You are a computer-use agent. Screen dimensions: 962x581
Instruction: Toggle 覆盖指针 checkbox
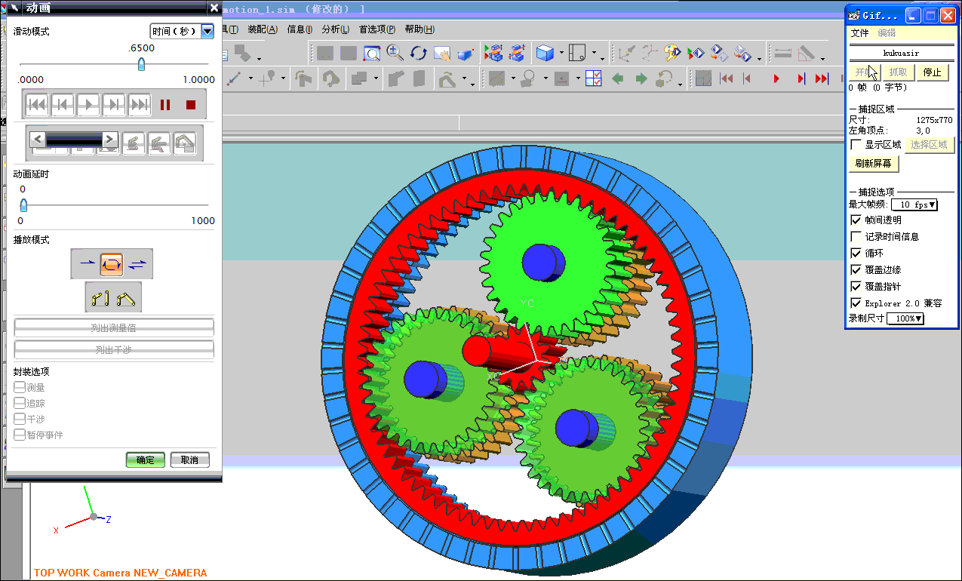click(856, 286)
